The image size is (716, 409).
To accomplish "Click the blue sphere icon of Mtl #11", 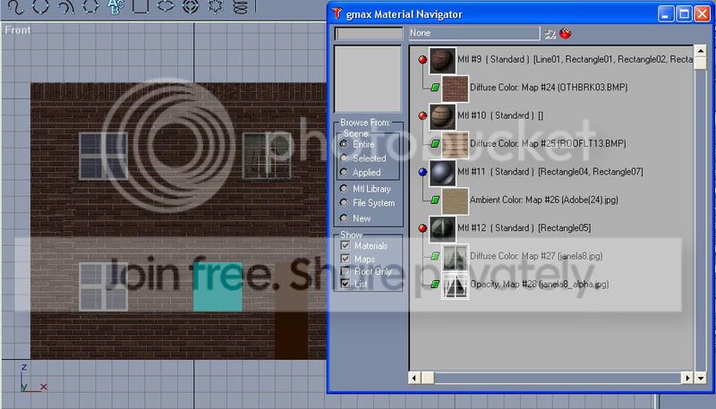I will point(422,172).
